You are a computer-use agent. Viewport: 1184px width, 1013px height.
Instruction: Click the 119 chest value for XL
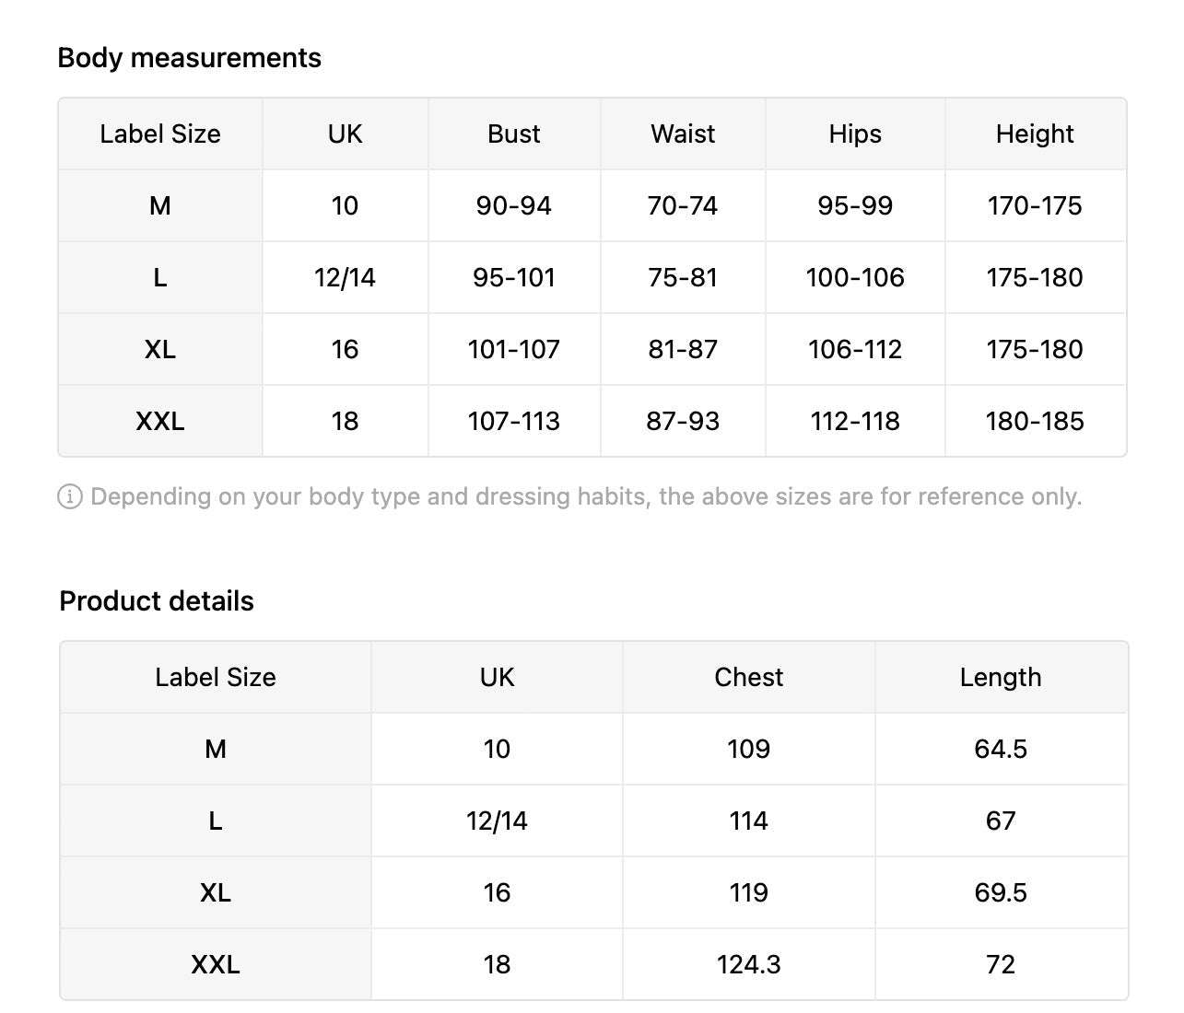click(748, 893)
